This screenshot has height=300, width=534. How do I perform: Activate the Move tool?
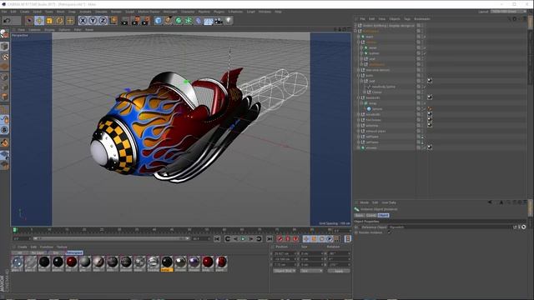click(x=39, y=21)
